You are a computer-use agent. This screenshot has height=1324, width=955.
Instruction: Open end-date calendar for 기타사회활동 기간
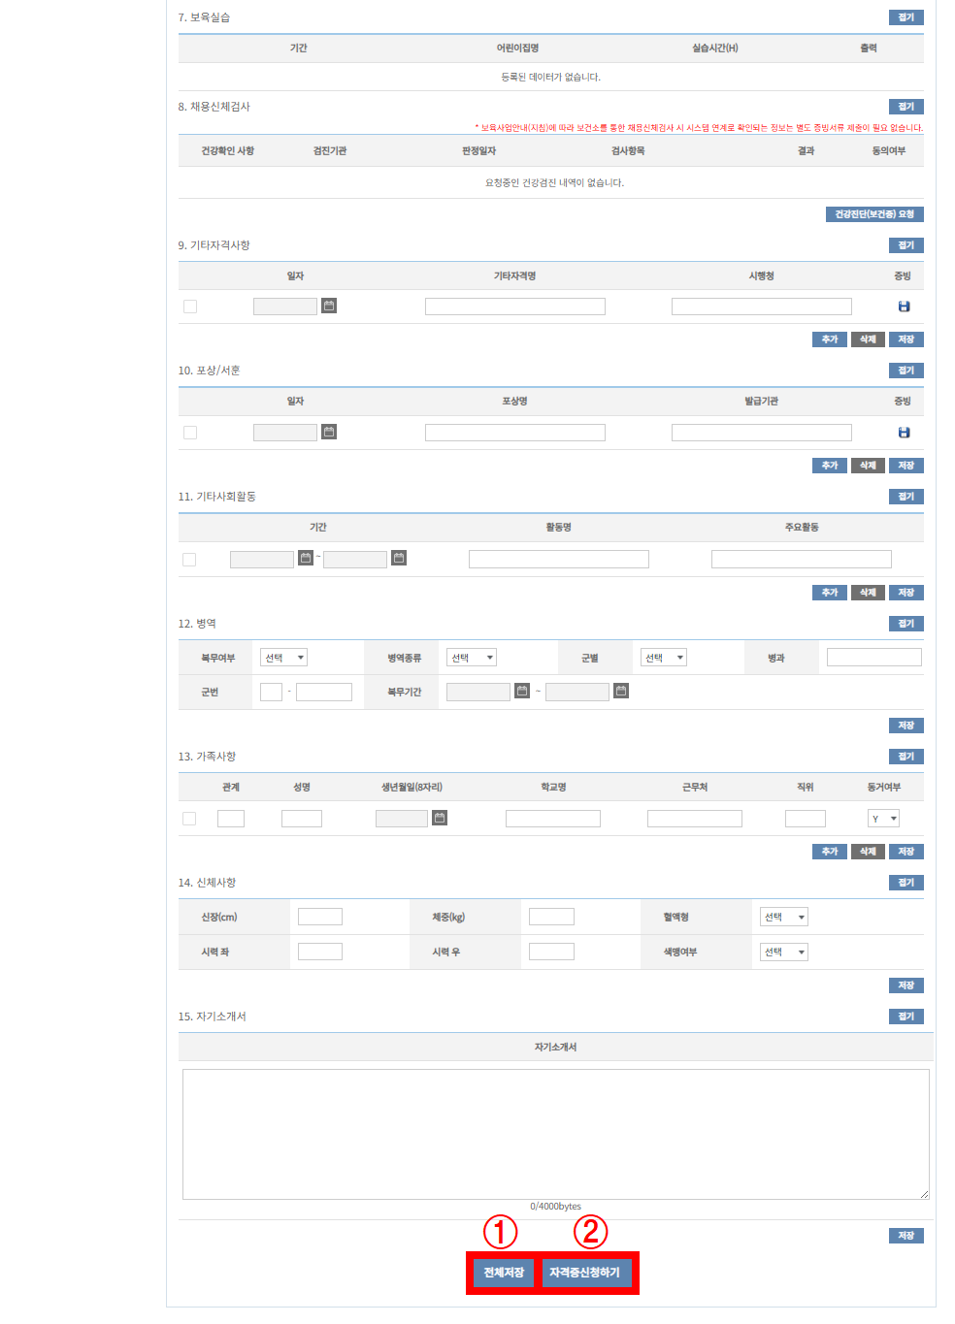(399, 558)
